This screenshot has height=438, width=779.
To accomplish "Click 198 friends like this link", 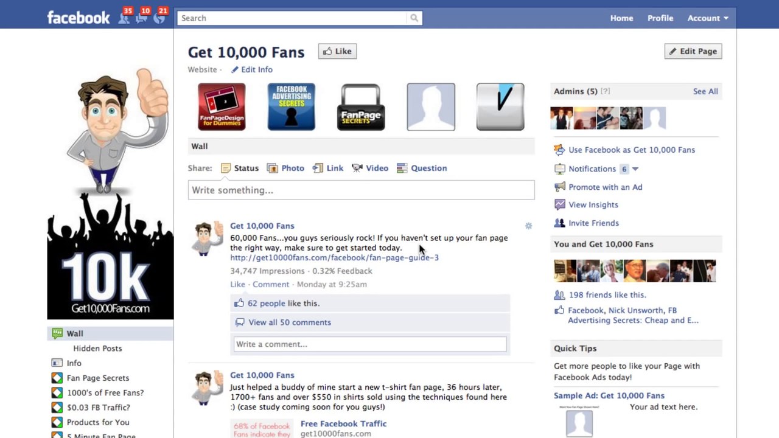I will point(607,295).
